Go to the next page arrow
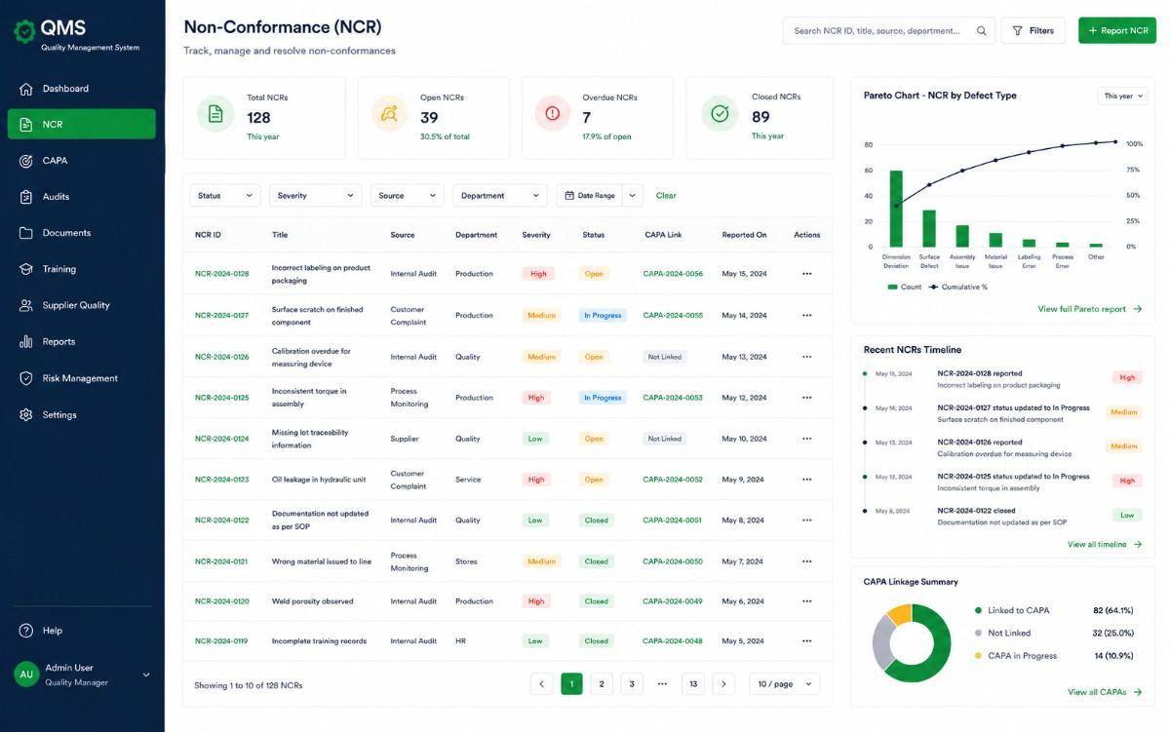The height and width of the screenshot is (732, 1170). pos(723,684)
